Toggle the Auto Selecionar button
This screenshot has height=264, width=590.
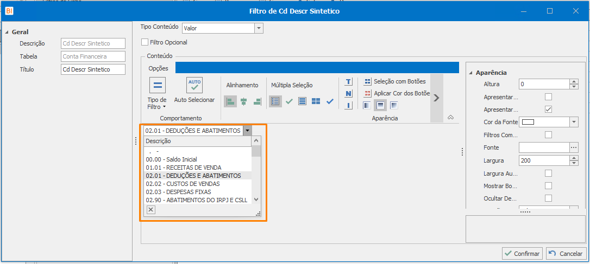tap(194, 90)
